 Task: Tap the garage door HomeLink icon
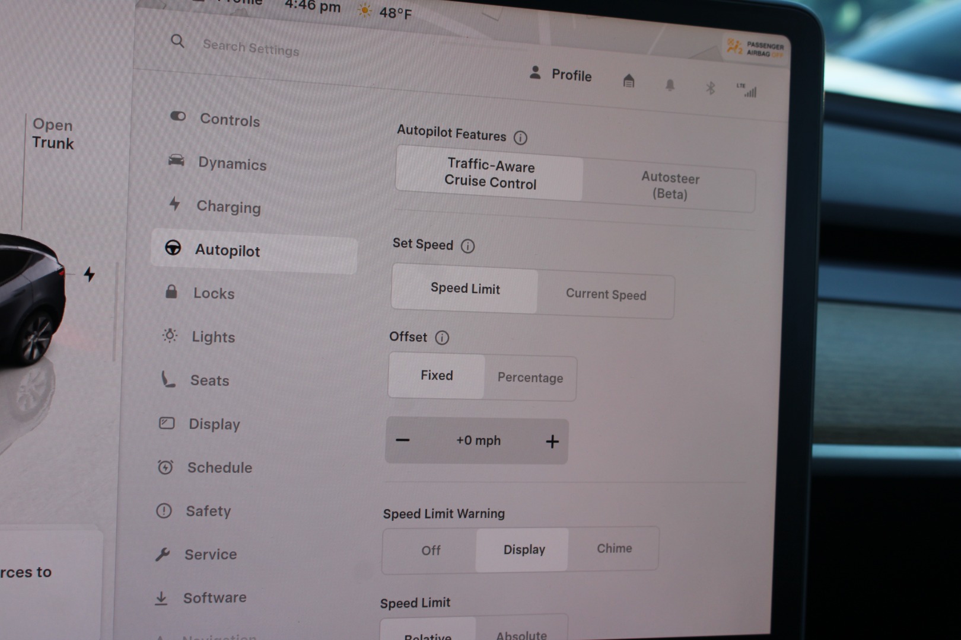click(x=629, y=81)
